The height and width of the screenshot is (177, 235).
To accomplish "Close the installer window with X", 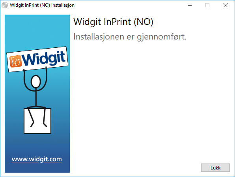I will (x=226, y=5).
